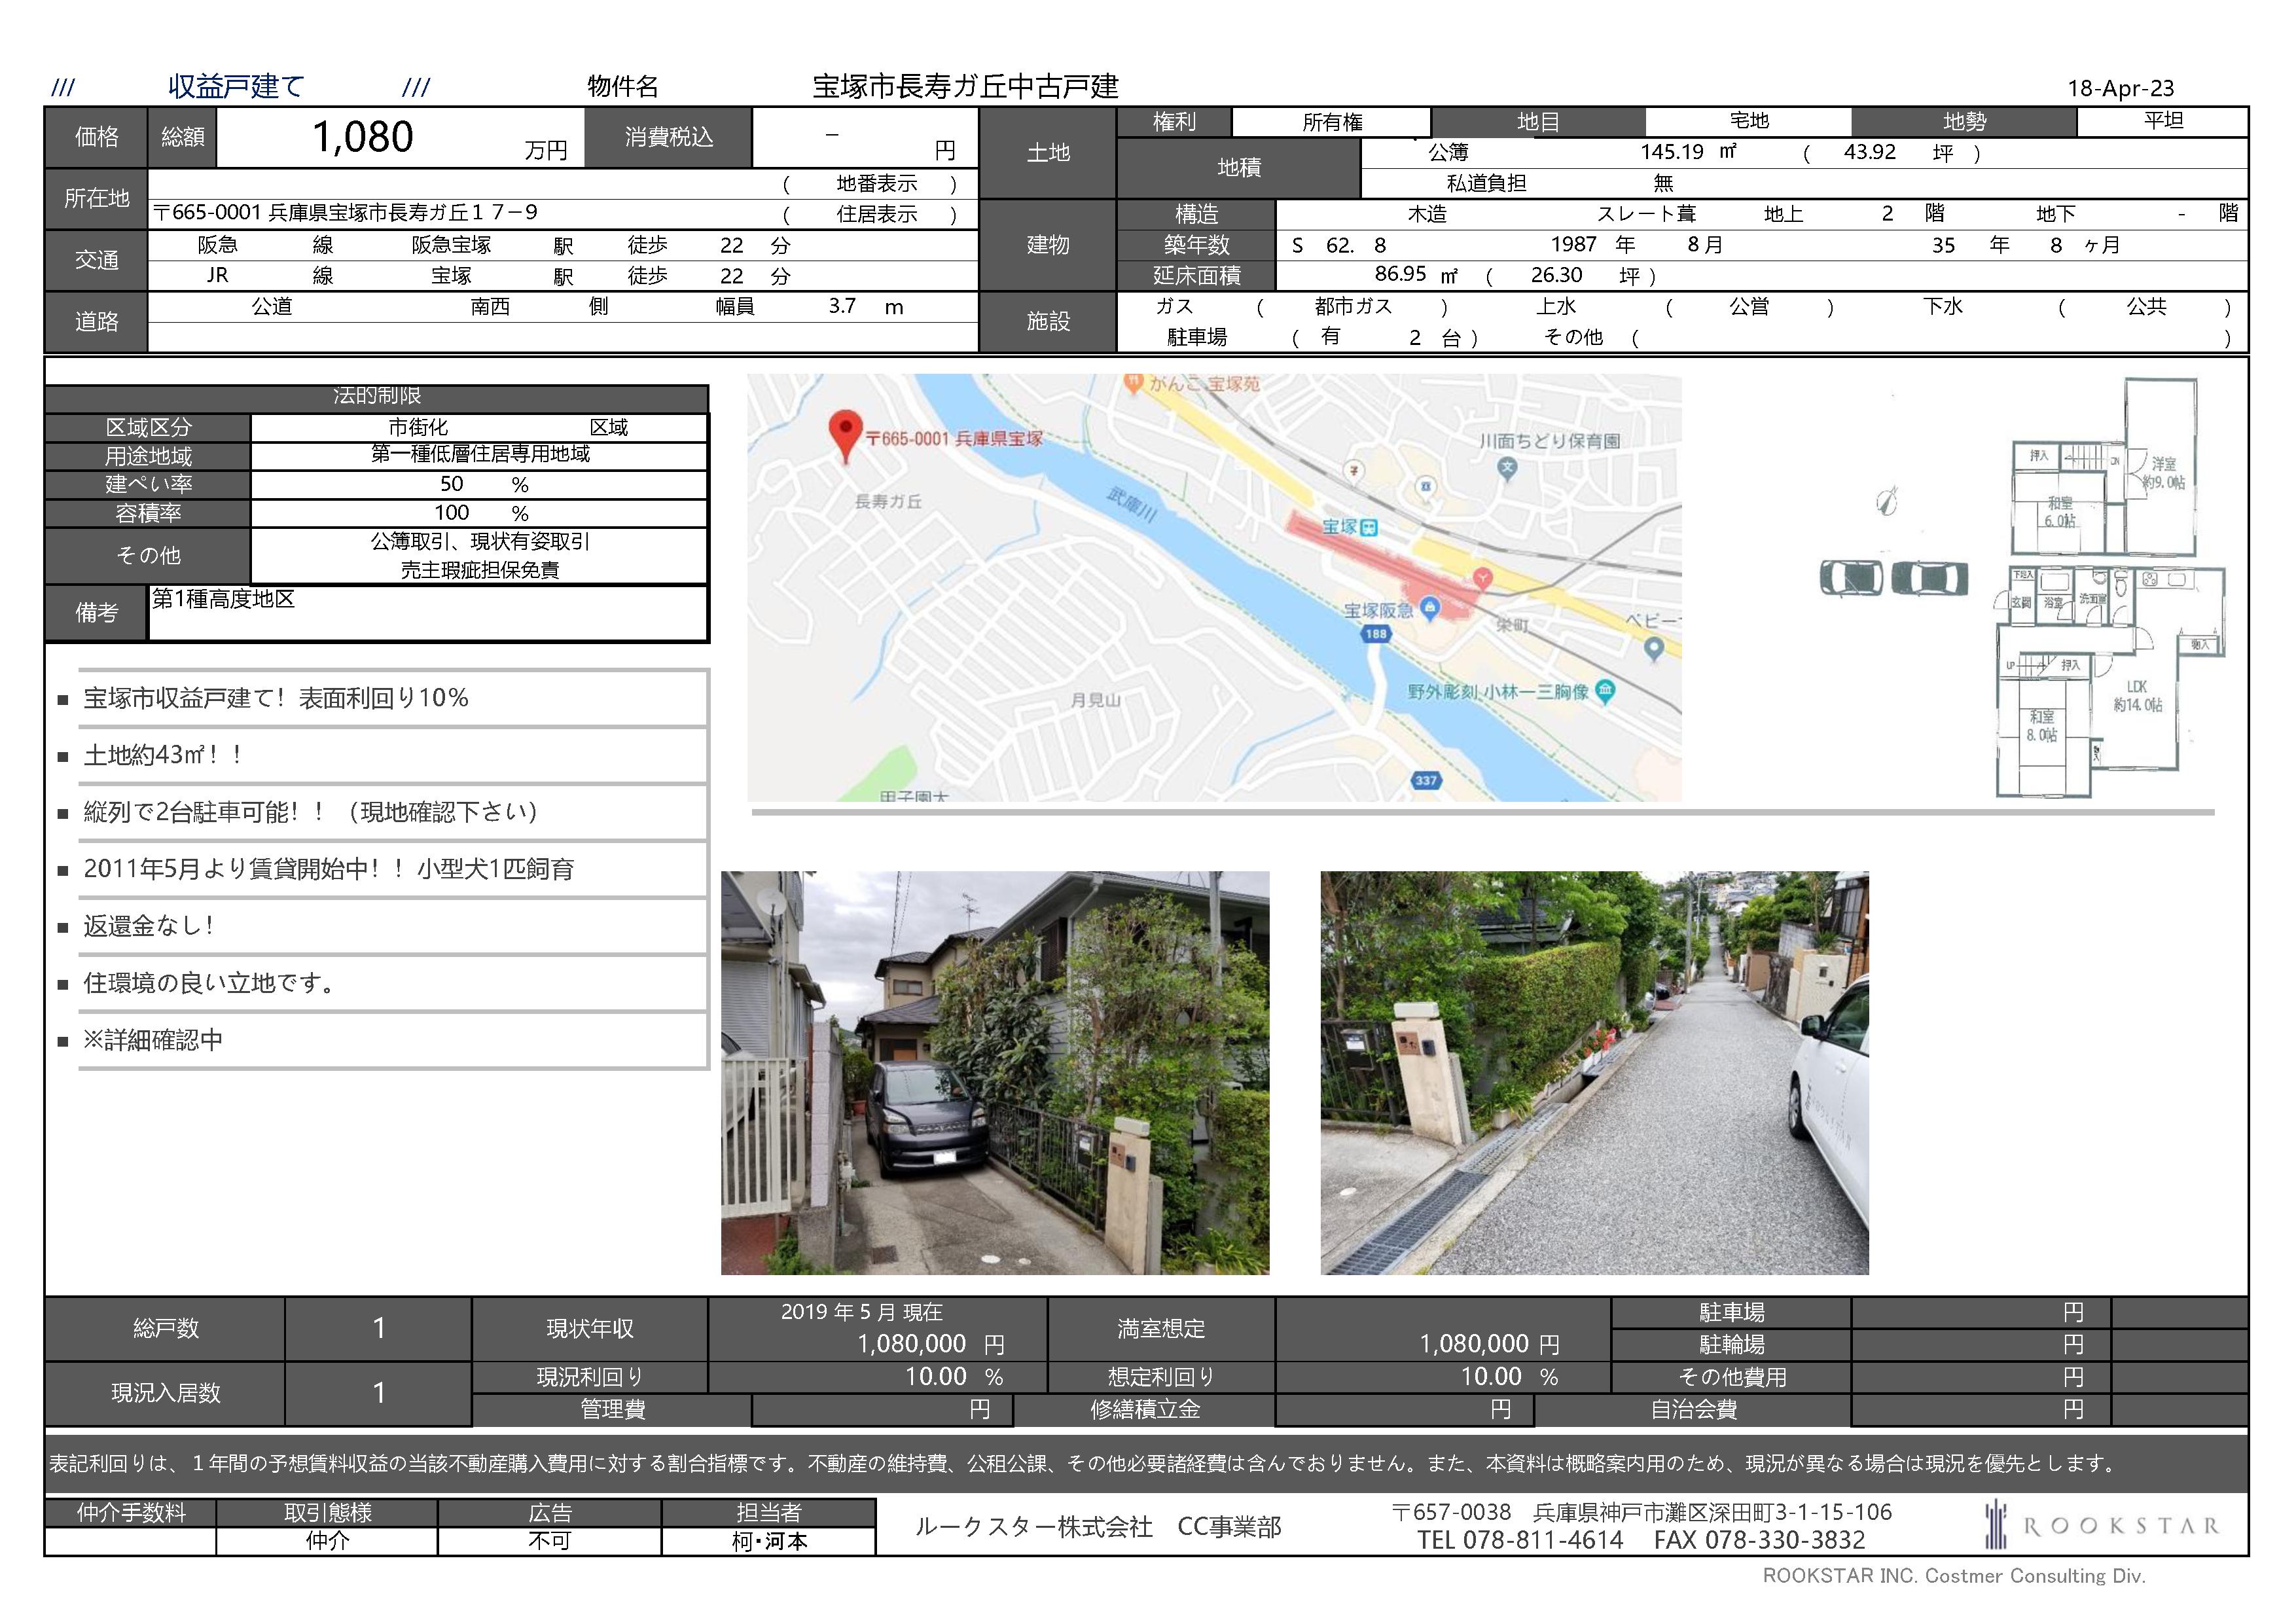Click the 小林一三胸像 museum pin icon
The height and width of the screenshot is (1624, 2296).
coord(1605,690)
